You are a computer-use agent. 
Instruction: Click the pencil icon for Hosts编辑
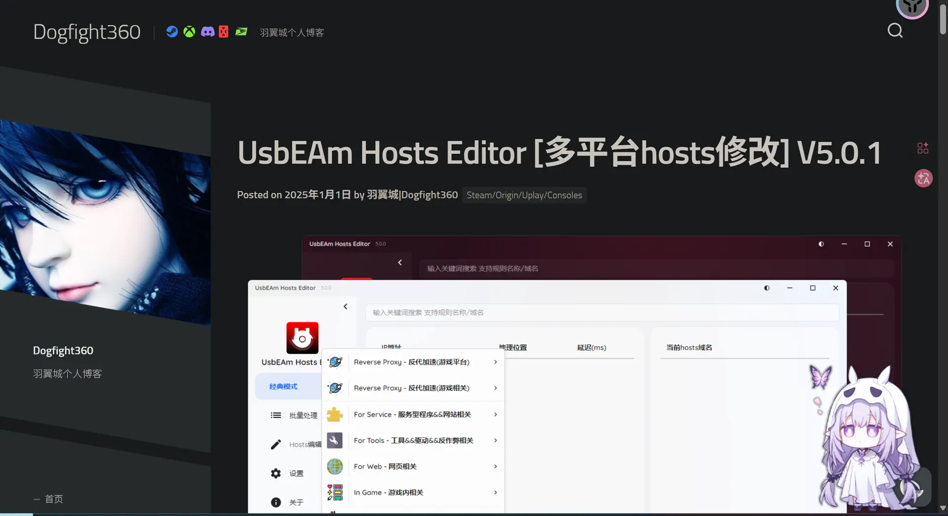pyautogui.click(x=276, y=444)
